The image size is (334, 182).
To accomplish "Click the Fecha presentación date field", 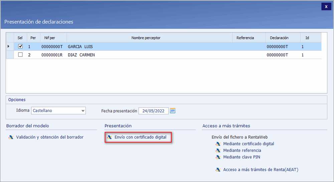I will tap(153, 111).
